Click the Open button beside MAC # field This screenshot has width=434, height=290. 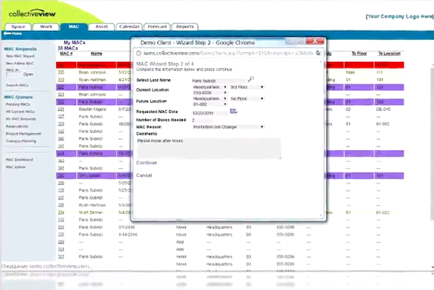[28, 74]
